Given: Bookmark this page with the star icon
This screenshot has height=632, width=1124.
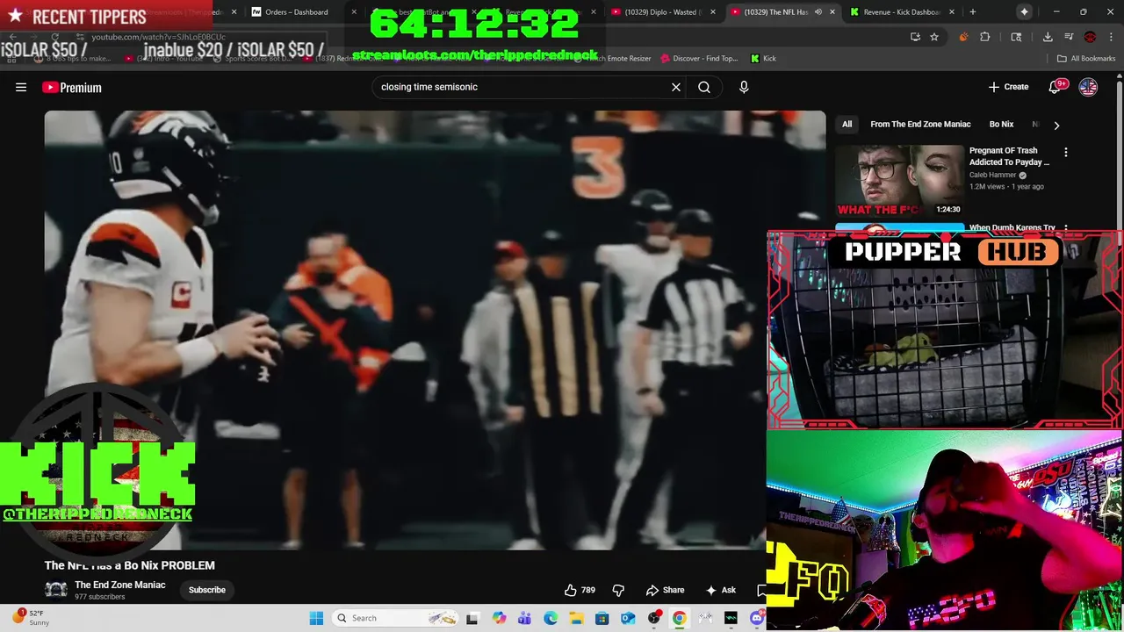Looking at the screenshot, I should coord(934,37).
